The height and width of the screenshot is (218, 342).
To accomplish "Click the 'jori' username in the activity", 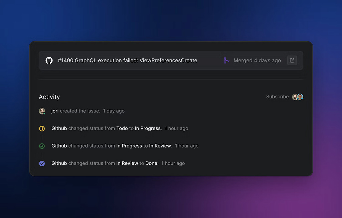I will point(55,111).
